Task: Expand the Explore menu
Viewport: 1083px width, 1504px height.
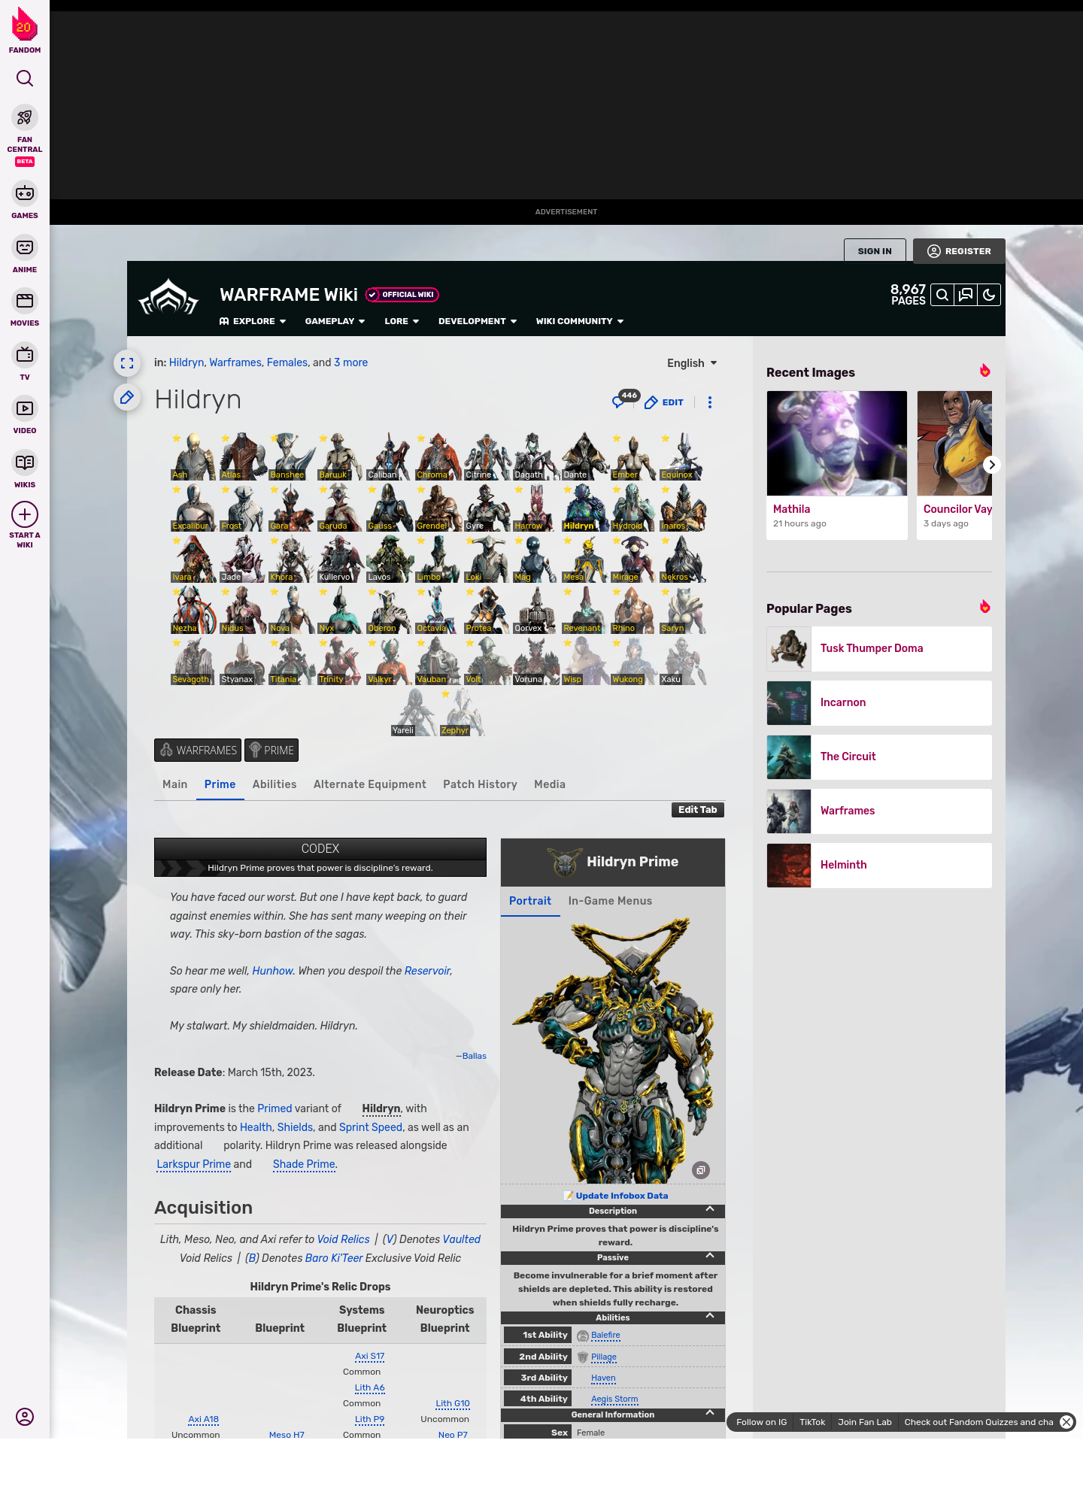Action: (253, 321)
